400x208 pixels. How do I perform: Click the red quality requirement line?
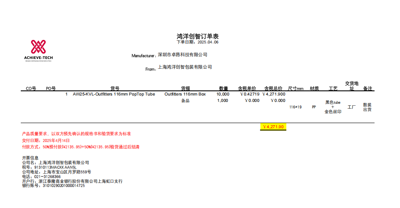tap(76, 134)
